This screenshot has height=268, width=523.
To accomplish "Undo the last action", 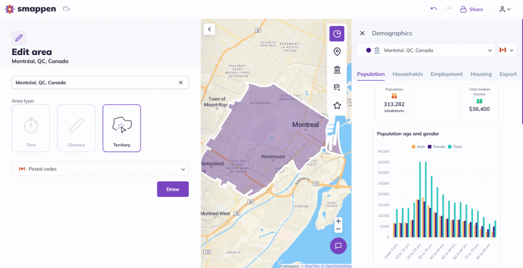I will click(x=434, y=9).
